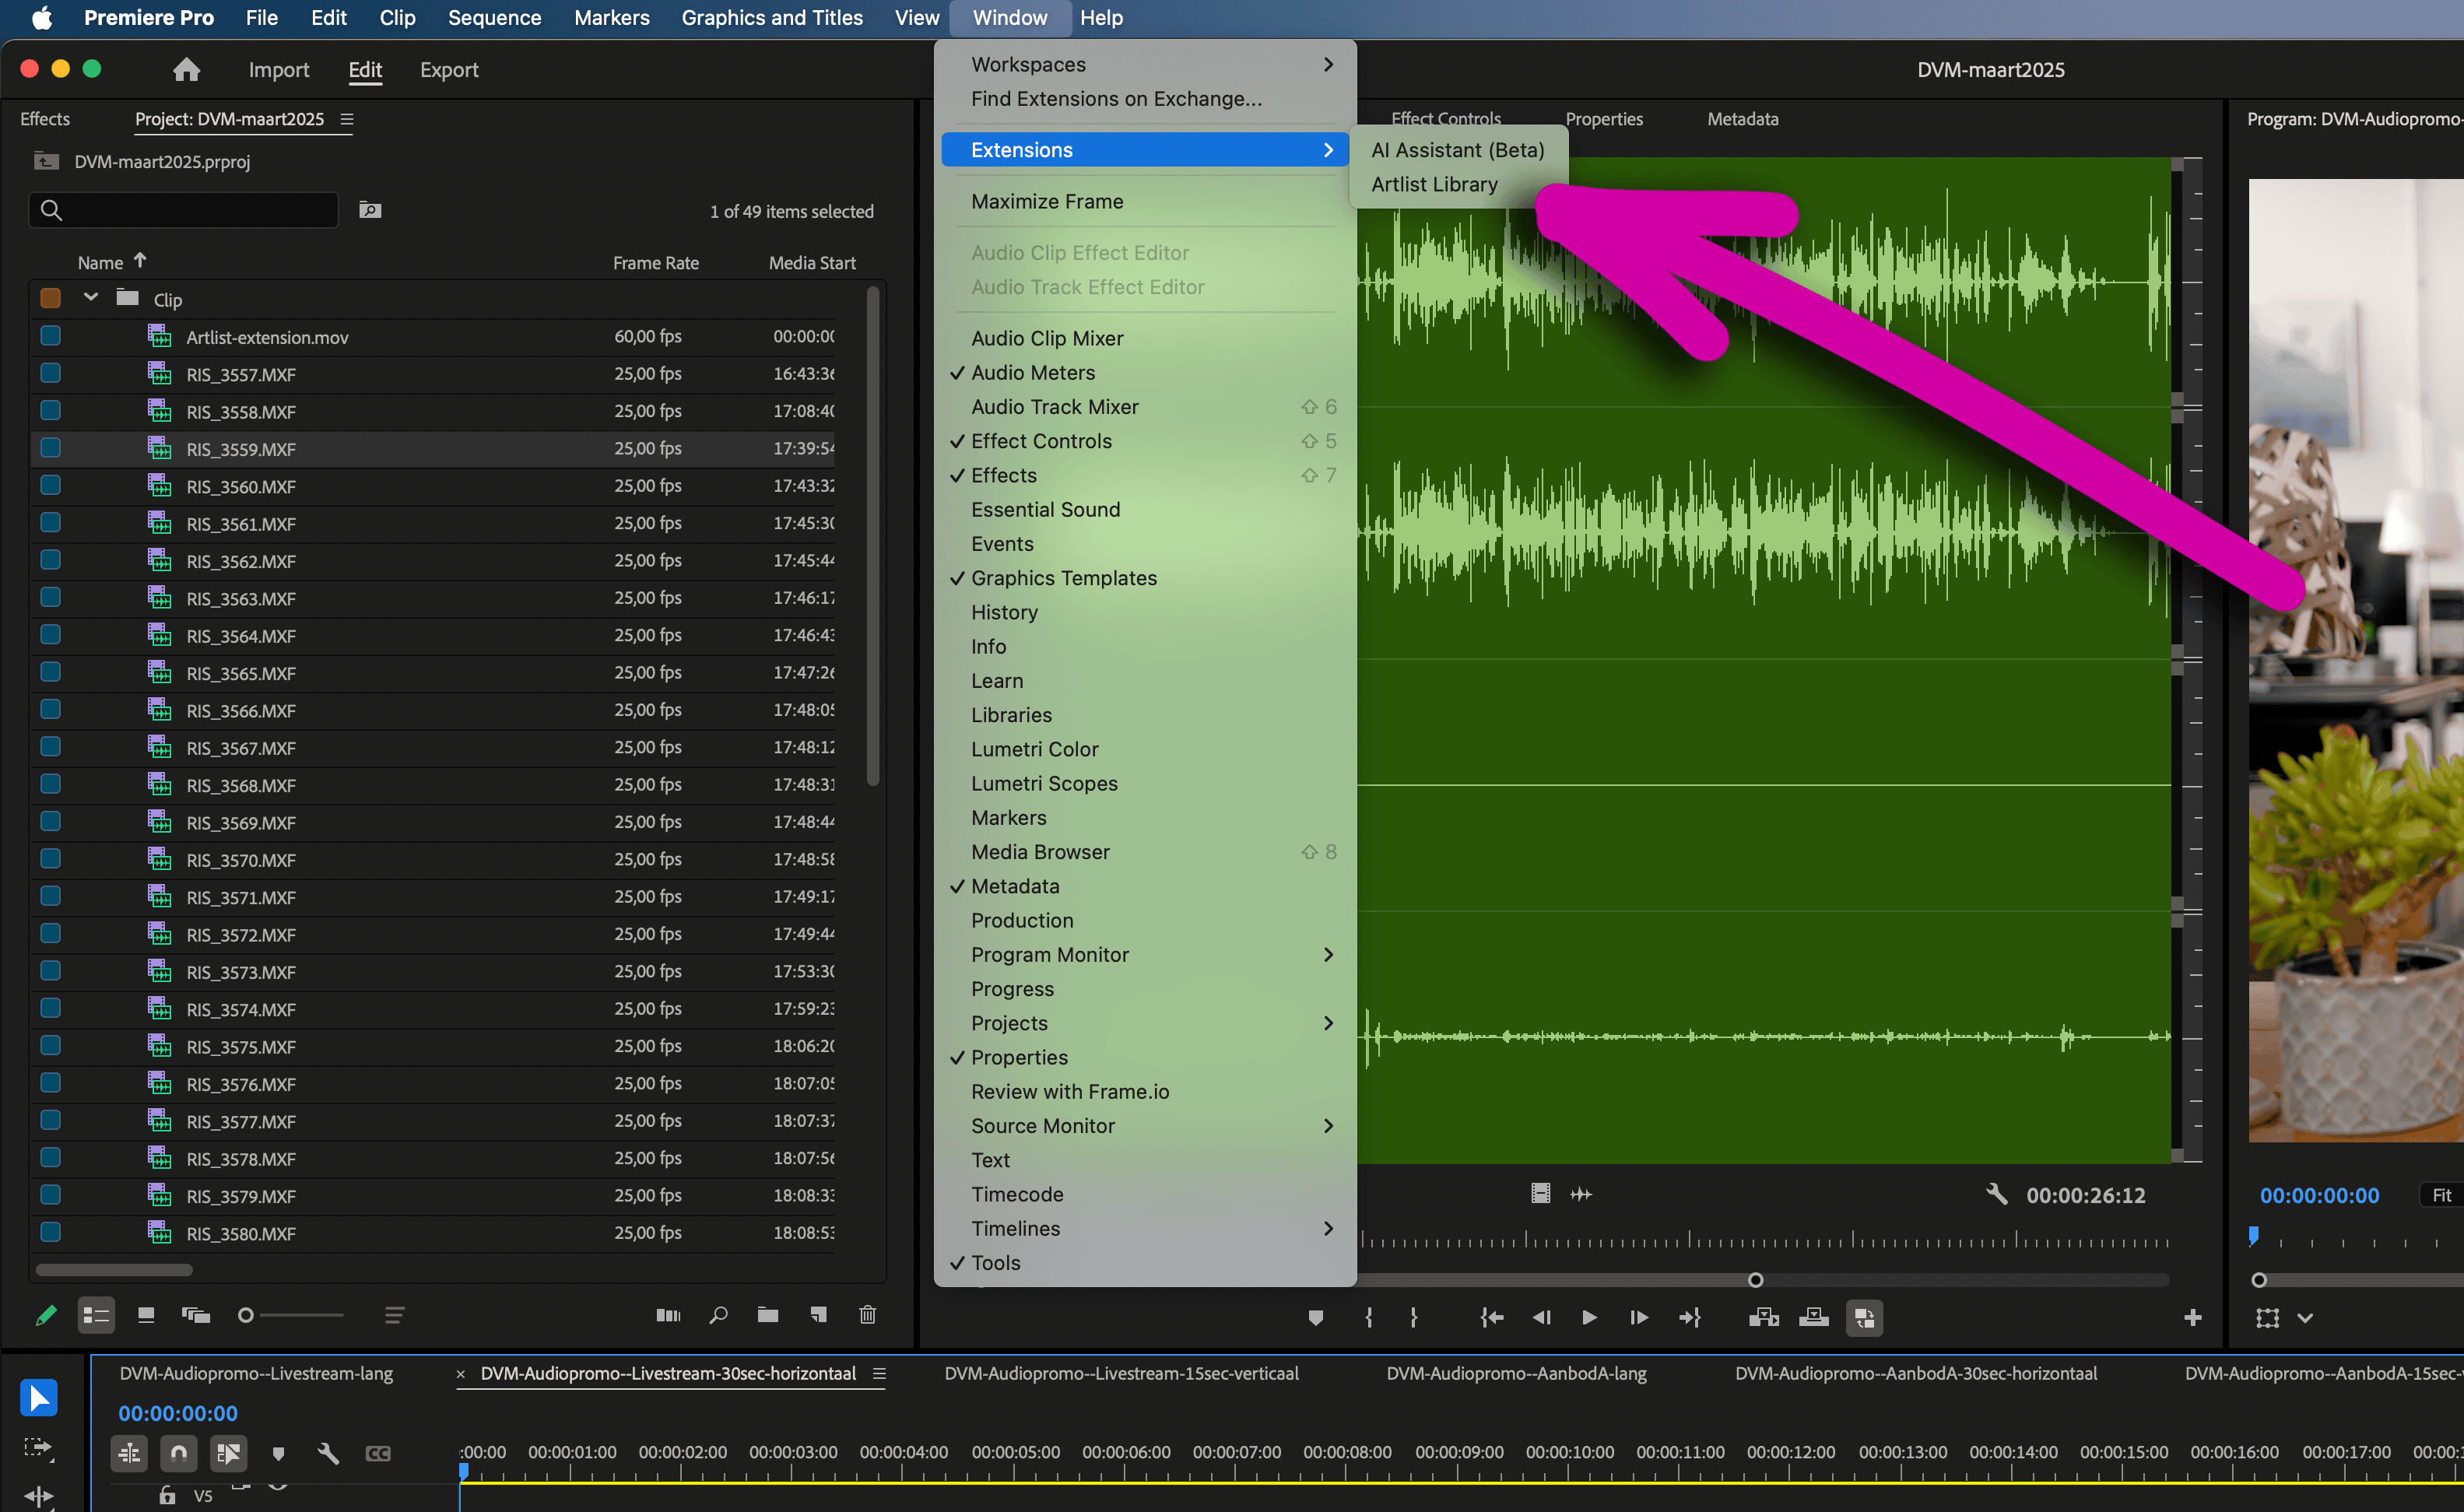Choose Artlist Library from Extensions submenu
Viewport: 2464px width, 1512px height.
1434,184
